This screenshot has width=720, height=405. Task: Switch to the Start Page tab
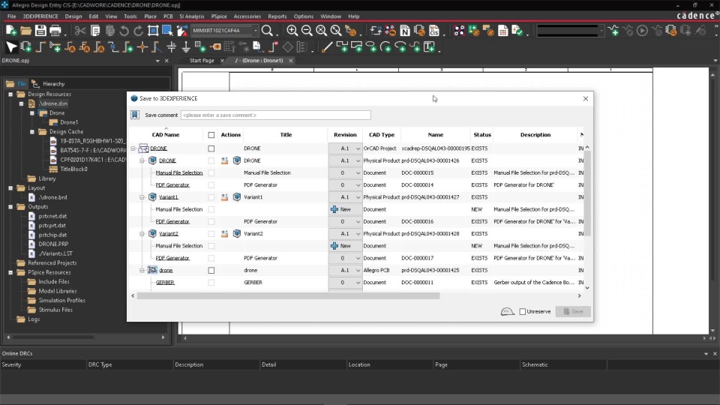coord(202,61)
